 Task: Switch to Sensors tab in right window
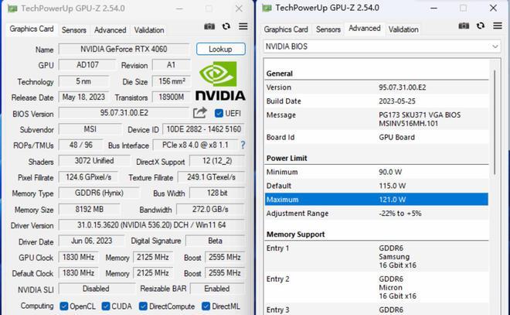[x=328, y=29]
